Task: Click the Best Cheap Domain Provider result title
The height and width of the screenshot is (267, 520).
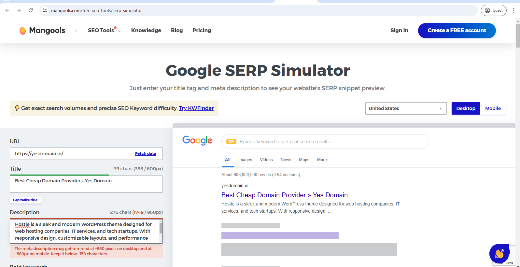Action: pos(285,195)
